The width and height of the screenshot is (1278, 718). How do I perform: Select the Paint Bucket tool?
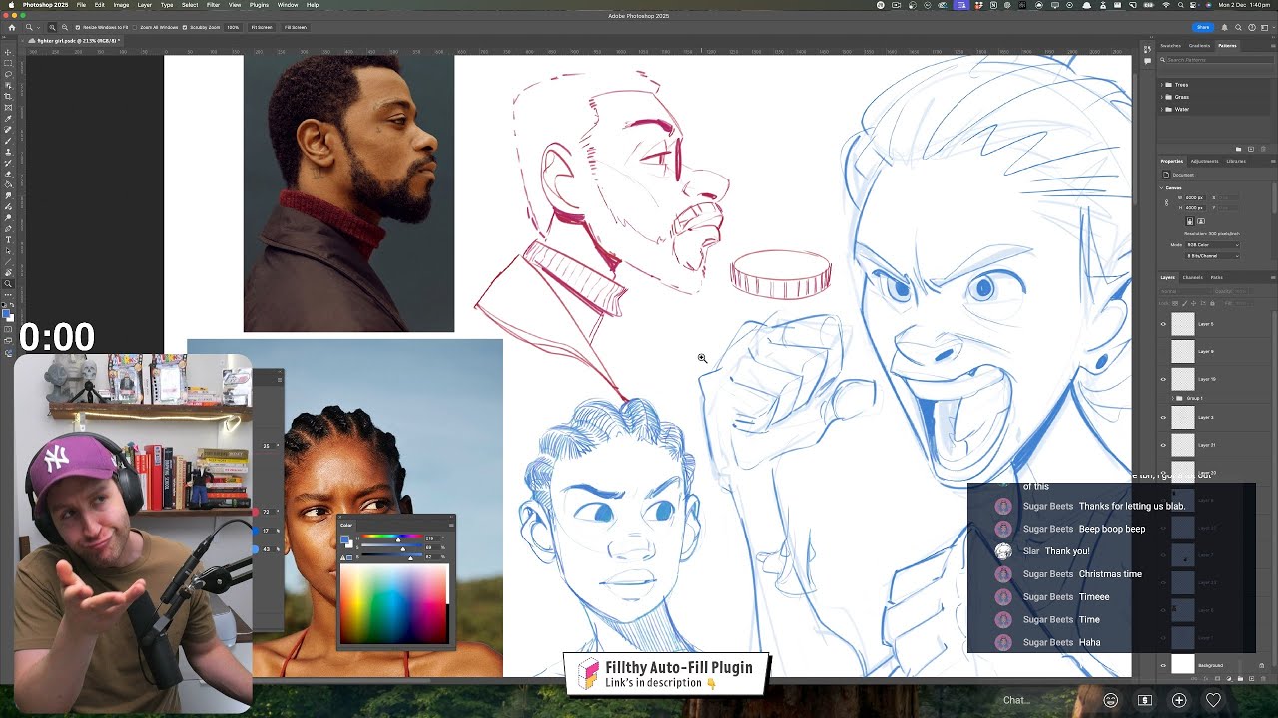[8, 184]
